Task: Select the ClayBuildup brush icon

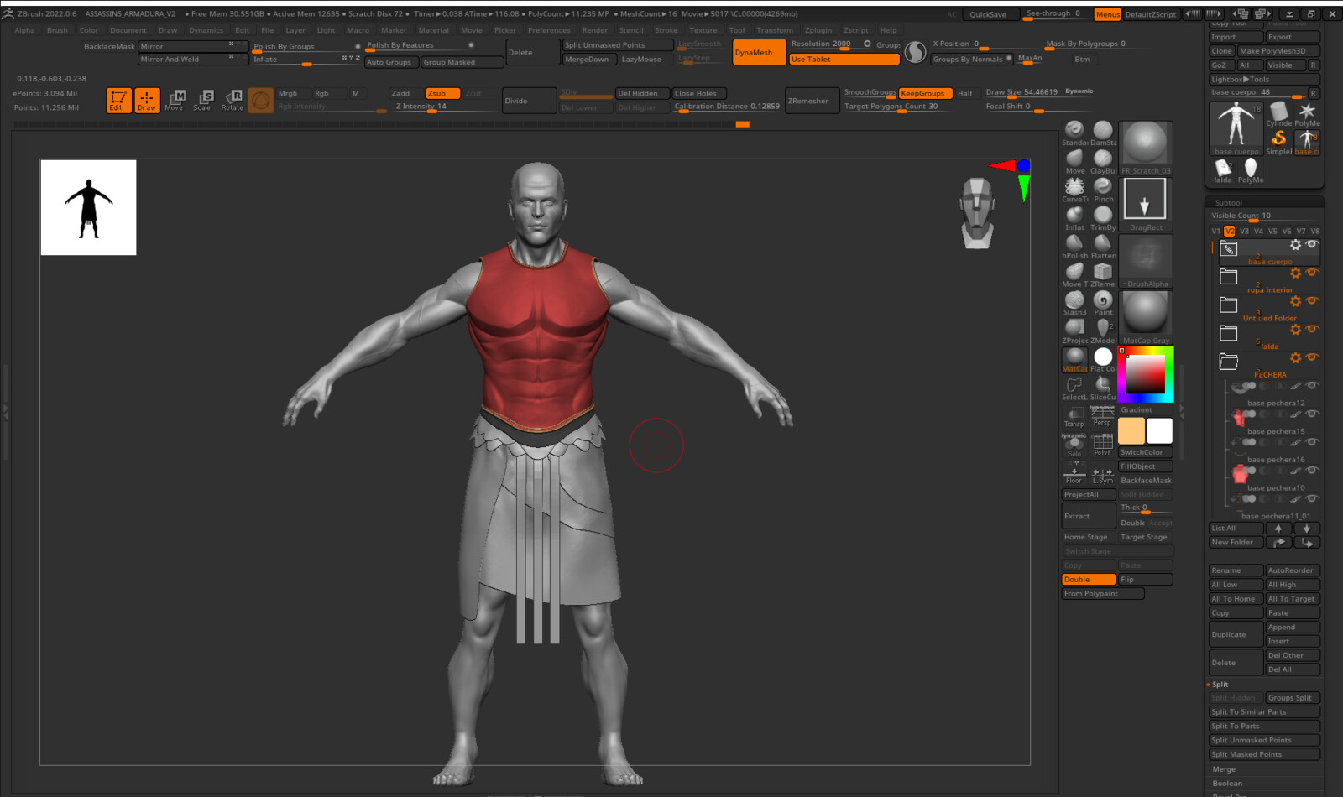Action: pyautogui.click(x=1103, y=159)
